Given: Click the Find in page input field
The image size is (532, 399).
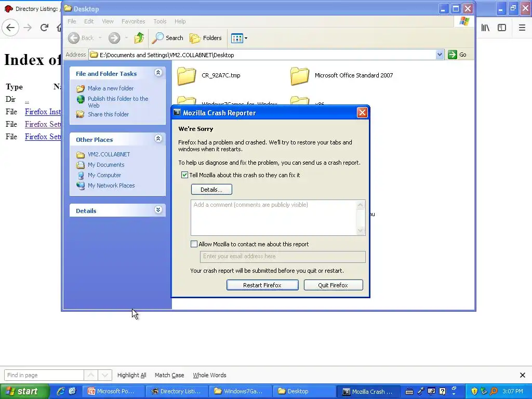Looking at the screenshot, I should click(44, 375).
